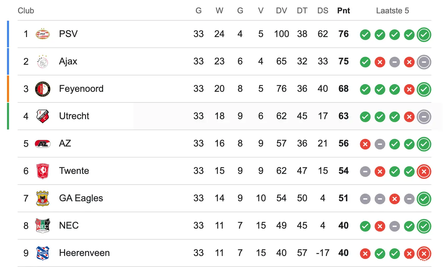Click the Heerenveen club crest

(x=43, y=253)
